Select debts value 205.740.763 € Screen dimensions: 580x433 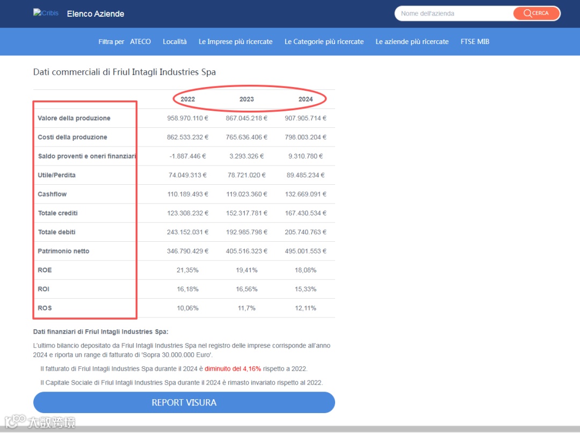pyautogui.click(x=306, y=232)
